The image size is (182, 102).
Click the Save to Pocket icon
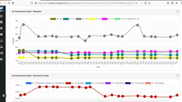click(146, 3)
